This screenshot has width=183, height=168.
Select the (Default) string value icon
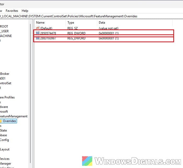pyautogui.click(x=38, y=28)
